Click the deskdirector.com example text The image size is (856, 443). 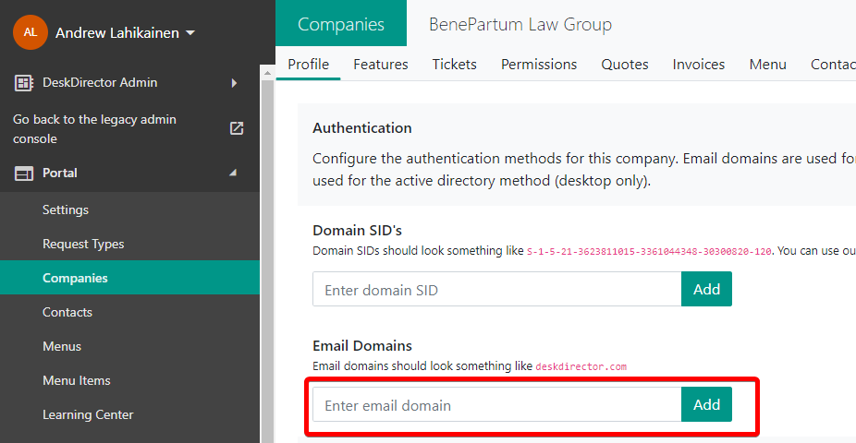(581, 366)
